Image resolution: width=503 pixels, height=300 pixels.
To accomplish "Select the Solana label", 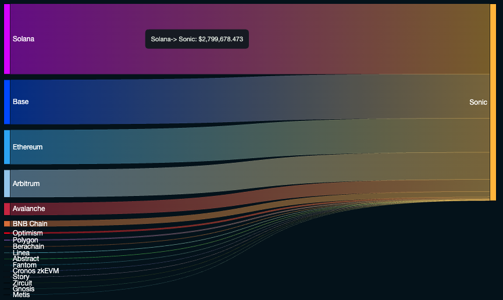I will pyautogui.click(x=23, y=39).
